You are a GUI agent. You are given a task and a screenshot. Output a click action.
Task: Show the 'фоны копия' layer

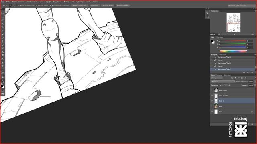tap(212, 90)
